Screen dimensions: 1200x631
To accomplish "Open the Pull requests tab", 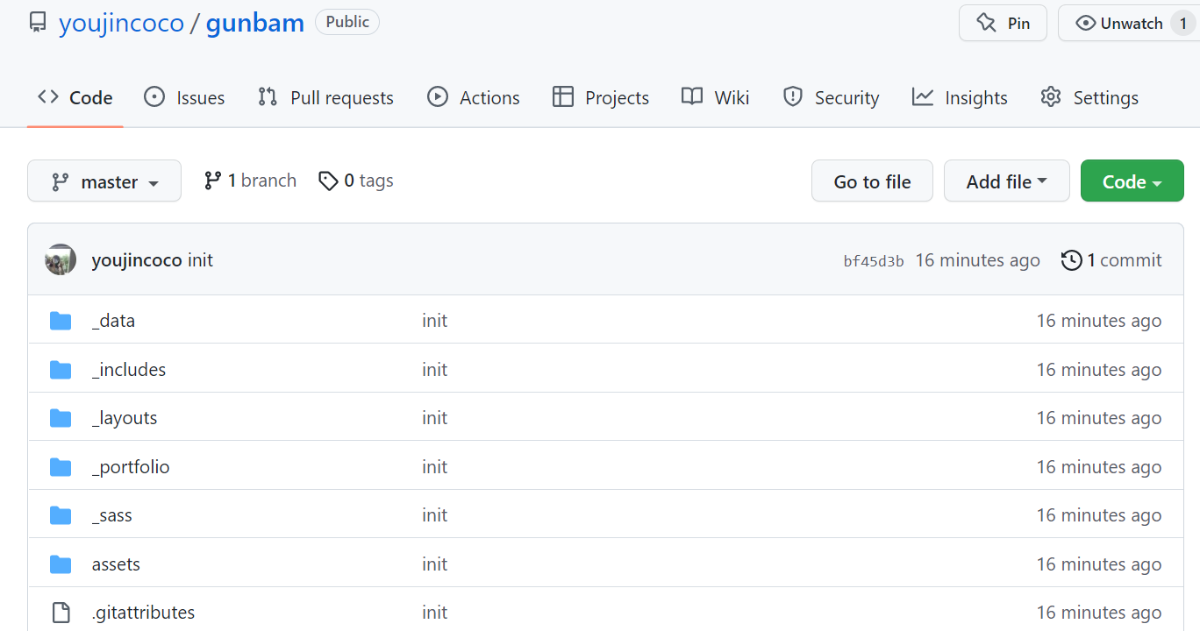I will pyautogui.click(x=325, y=97).
